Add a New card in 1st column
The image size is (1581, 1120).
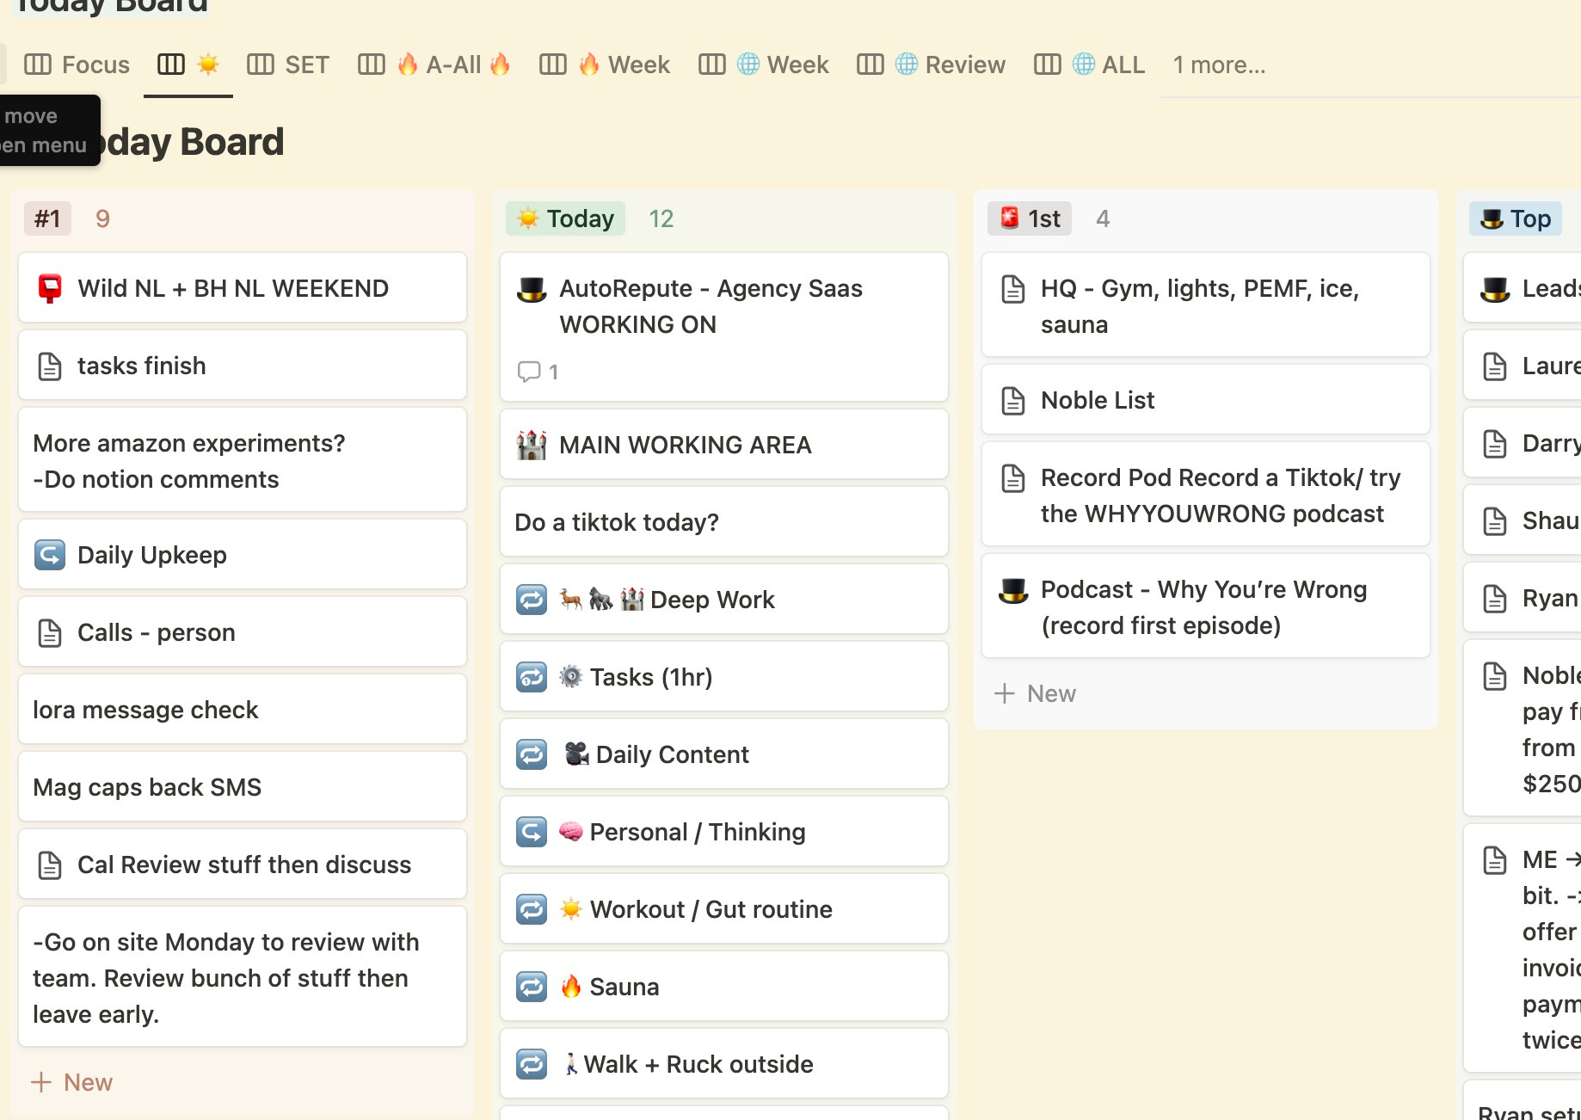coord(1036,693)
